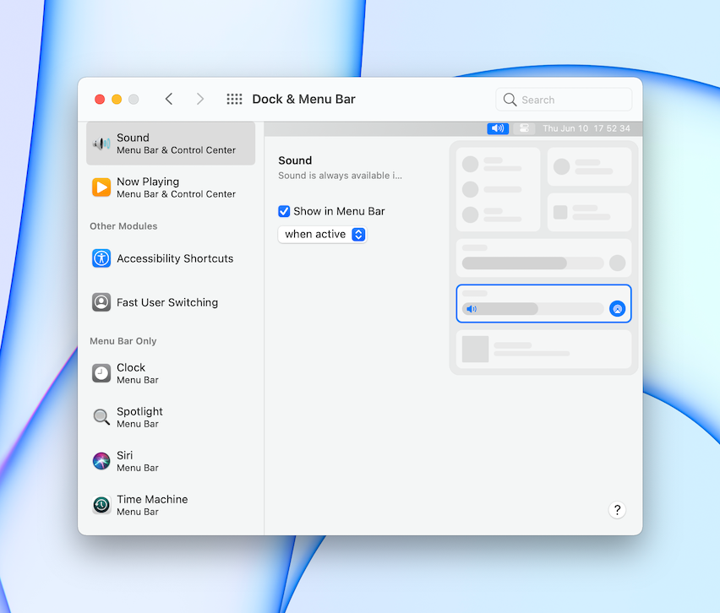Screen dimensions: 720x613
Task: Minimize the preferences window
Action: (x=117, y=99)
